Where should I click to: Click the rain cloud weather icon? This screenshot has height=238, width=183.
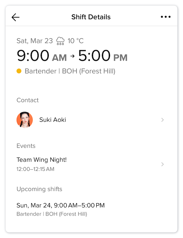point(60,41)
